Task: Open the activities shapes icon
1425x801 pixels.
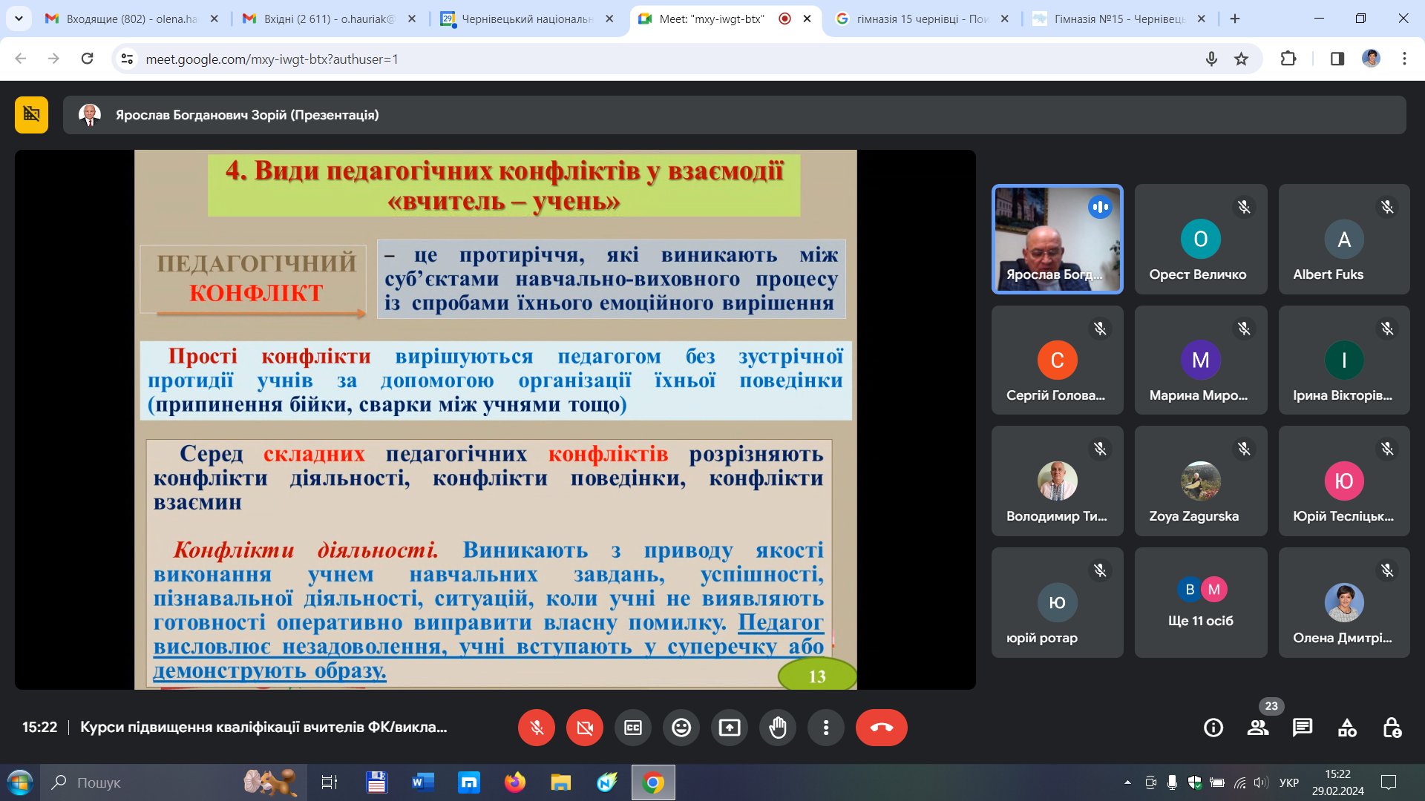Action: click(x=1347, y=728)
